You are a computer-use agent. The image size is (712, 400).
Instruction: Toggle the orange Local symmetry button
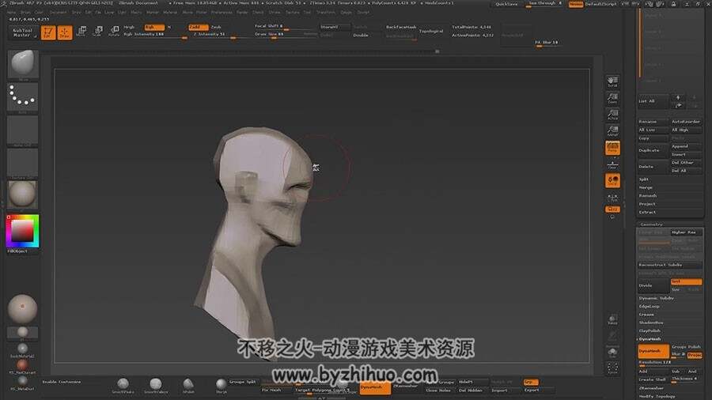pyautogui.click(x=612, y=180)
